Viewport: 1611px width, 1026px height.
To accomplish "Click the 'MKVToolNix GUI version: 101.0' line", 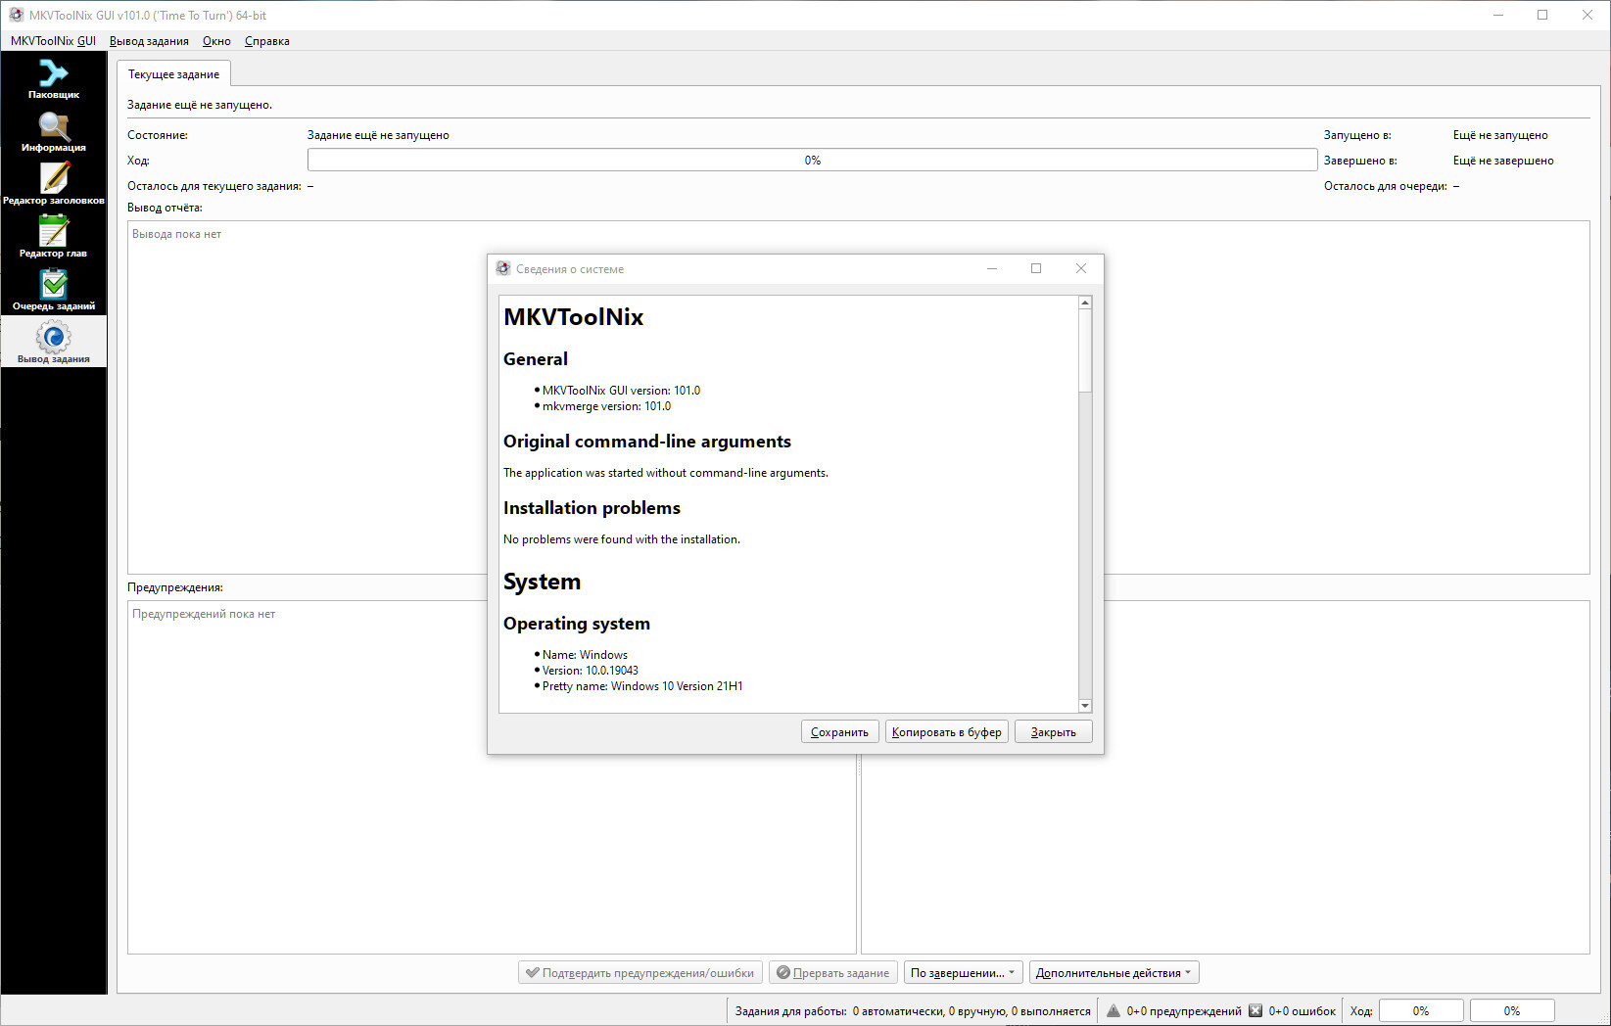I will coord(621,391).
